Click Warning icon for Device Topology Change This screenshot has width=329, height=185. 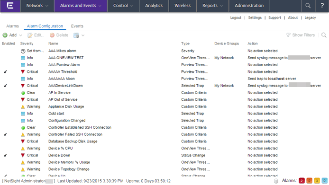tap(23, 169)
